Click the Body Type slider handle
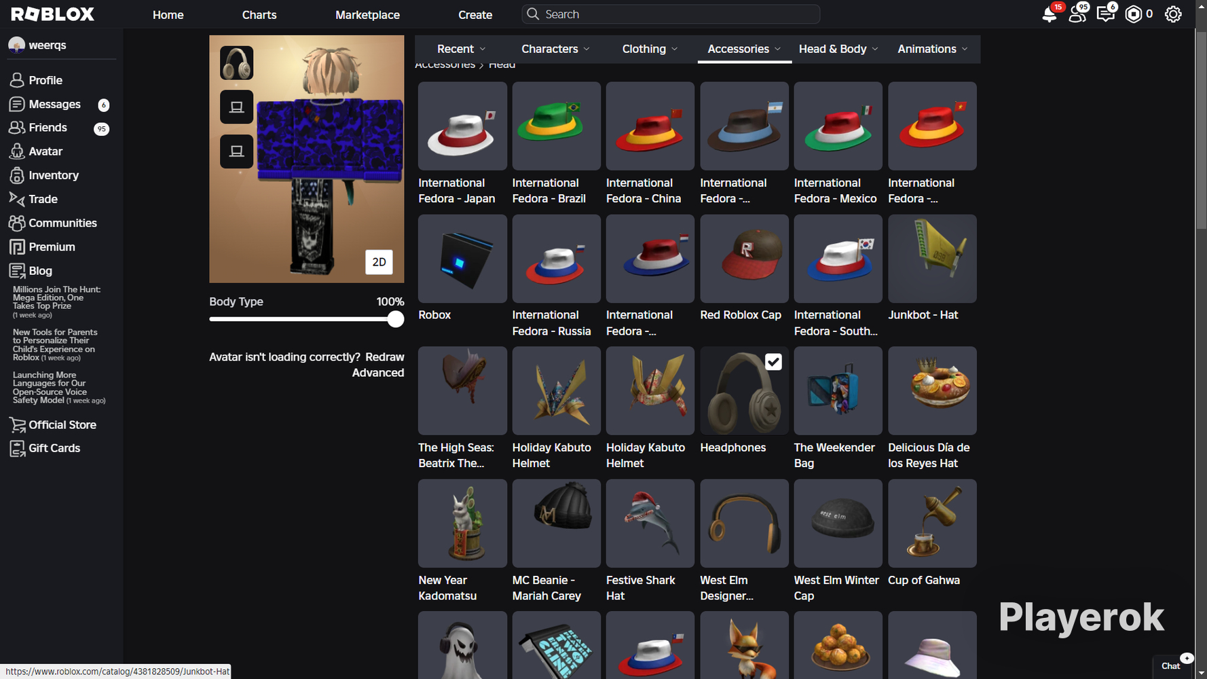 click(396, 319)
